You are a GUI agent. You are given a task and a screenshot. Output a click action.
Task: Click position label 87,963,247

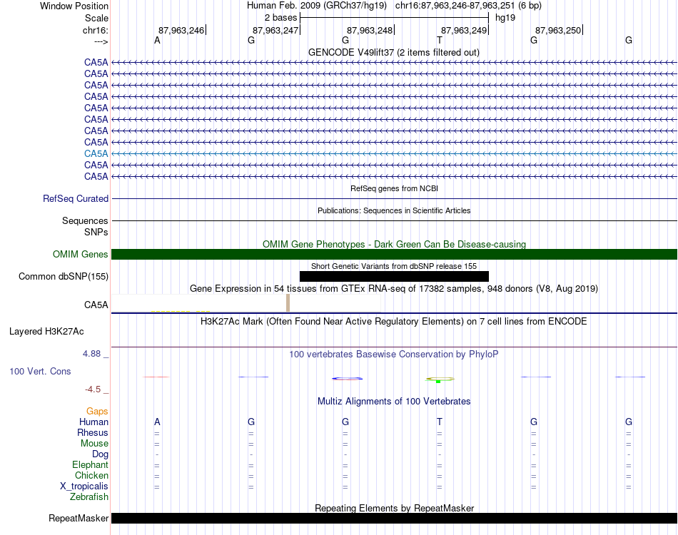[x=275, y=30]
